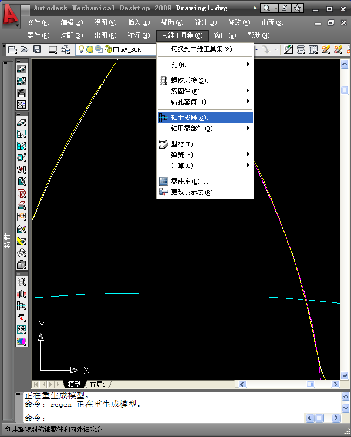The height and width of the screenshot is (437, 351).
Task: Open the 视图(V) menu
Action: click(105, 23)
